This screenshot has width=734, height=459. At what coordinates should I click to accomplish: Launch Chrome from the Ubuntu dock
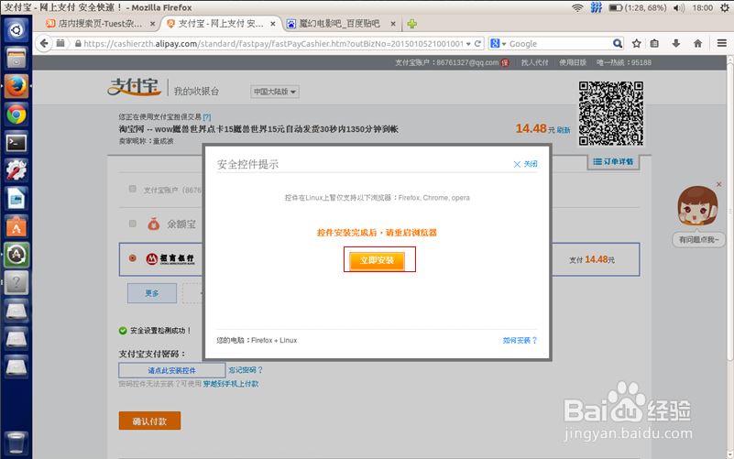[16, 115]
